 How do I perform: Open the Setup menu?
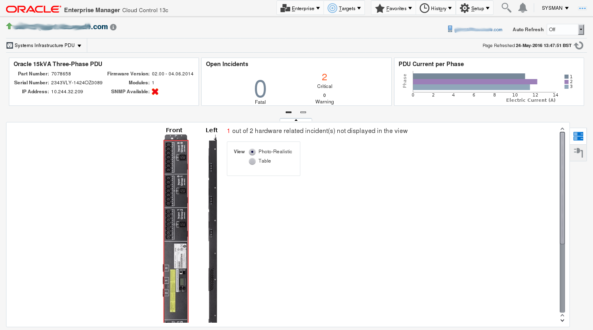474,8
